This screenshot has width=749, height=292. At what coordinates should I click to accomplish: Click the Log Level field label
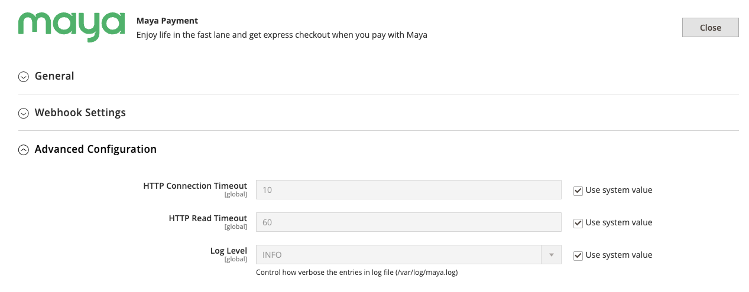229,251
